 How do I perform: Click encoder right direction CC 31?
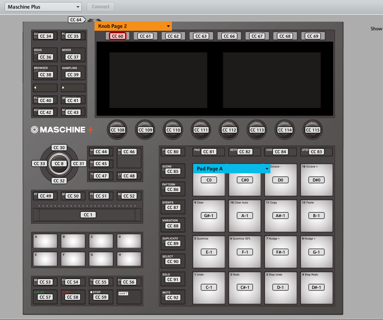(x=79, y=163)
